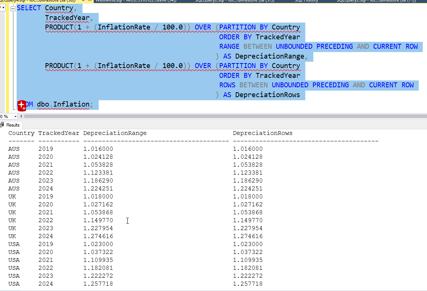Click DepreciationRange value 1.274616
This screenshot has width=427, height=291.
98,236
